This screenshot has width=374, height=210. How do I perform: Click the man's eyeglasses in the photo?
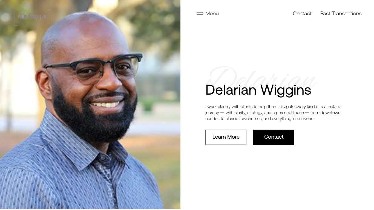pyautogui.click(x=93, y=68)
